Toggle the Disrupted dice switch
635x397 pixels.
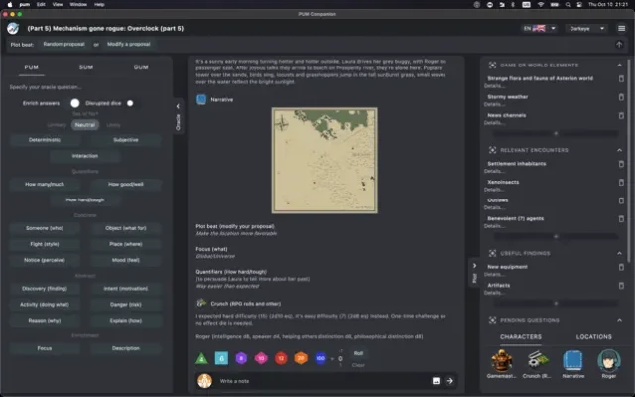click(130, 103)
